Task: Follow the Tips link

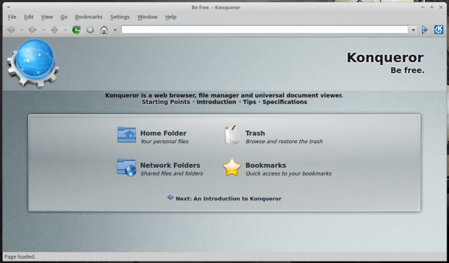Action: [249, 102]
